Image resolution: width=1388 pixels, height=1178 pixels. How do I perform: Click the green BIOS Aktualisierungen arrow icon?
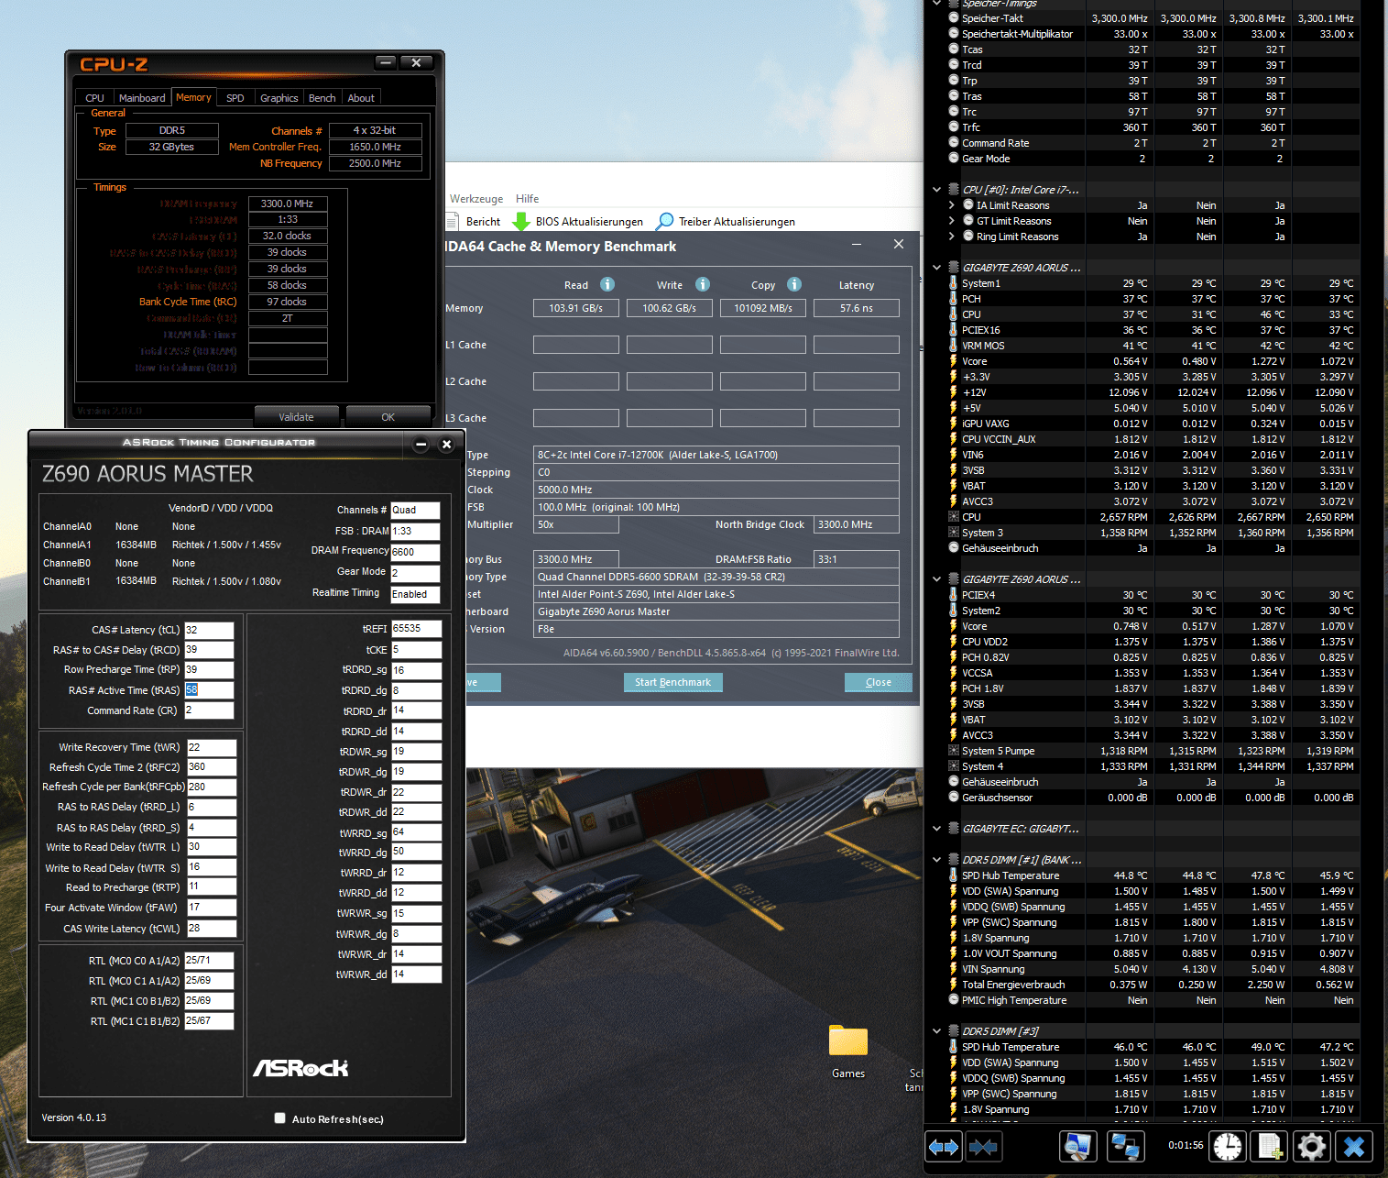(x=521, y=221)
